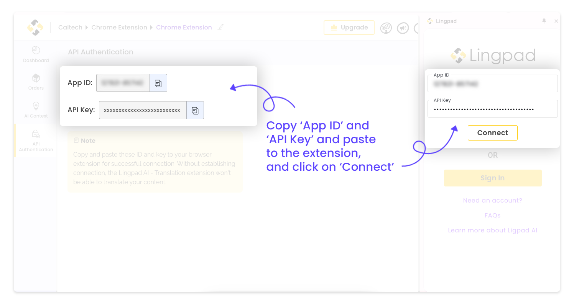Open Learn more about Ligpad AI
Image resolution: width=574 pixels, height=304 pixels.
click(x=492, y=230)
